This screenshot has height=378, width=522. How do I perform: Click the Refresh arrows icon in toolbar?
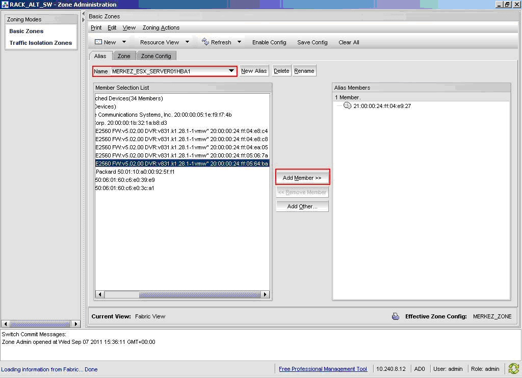click(205, 42)
